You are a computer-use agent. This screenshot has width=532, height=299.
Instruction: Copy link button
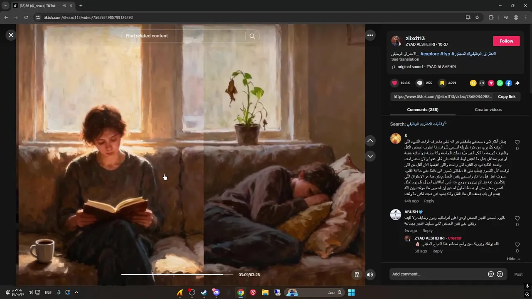pyautogui.click(x=507, y=97)
